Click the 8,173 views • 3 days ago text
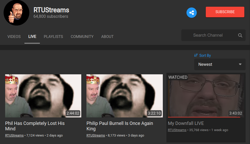 tap(126, 135)
